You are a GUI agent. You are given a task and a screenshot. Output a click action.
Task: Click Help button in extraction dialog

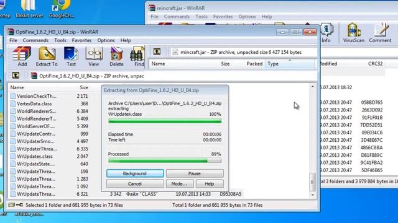coord(210,184)
